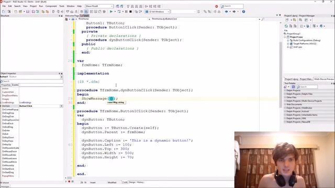Open the Tools menu
The height and width of the screenshot is (188, 335).
(62, 6)
